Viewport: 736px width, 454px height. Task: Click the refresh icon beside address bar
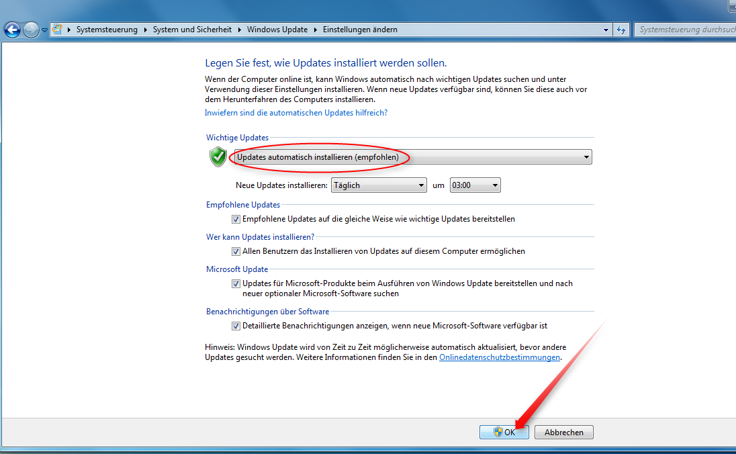pyautogui.click(x=621, y=30)
